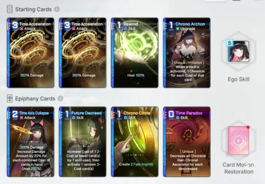The width and height of the screenshot is (265, 184).
Task: Click the info icon beside Epiphany Cards
Action: coord(60,98)
